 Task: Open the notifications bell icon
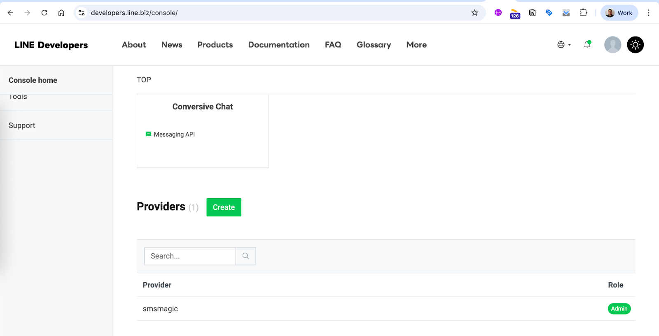click(587, 44)
